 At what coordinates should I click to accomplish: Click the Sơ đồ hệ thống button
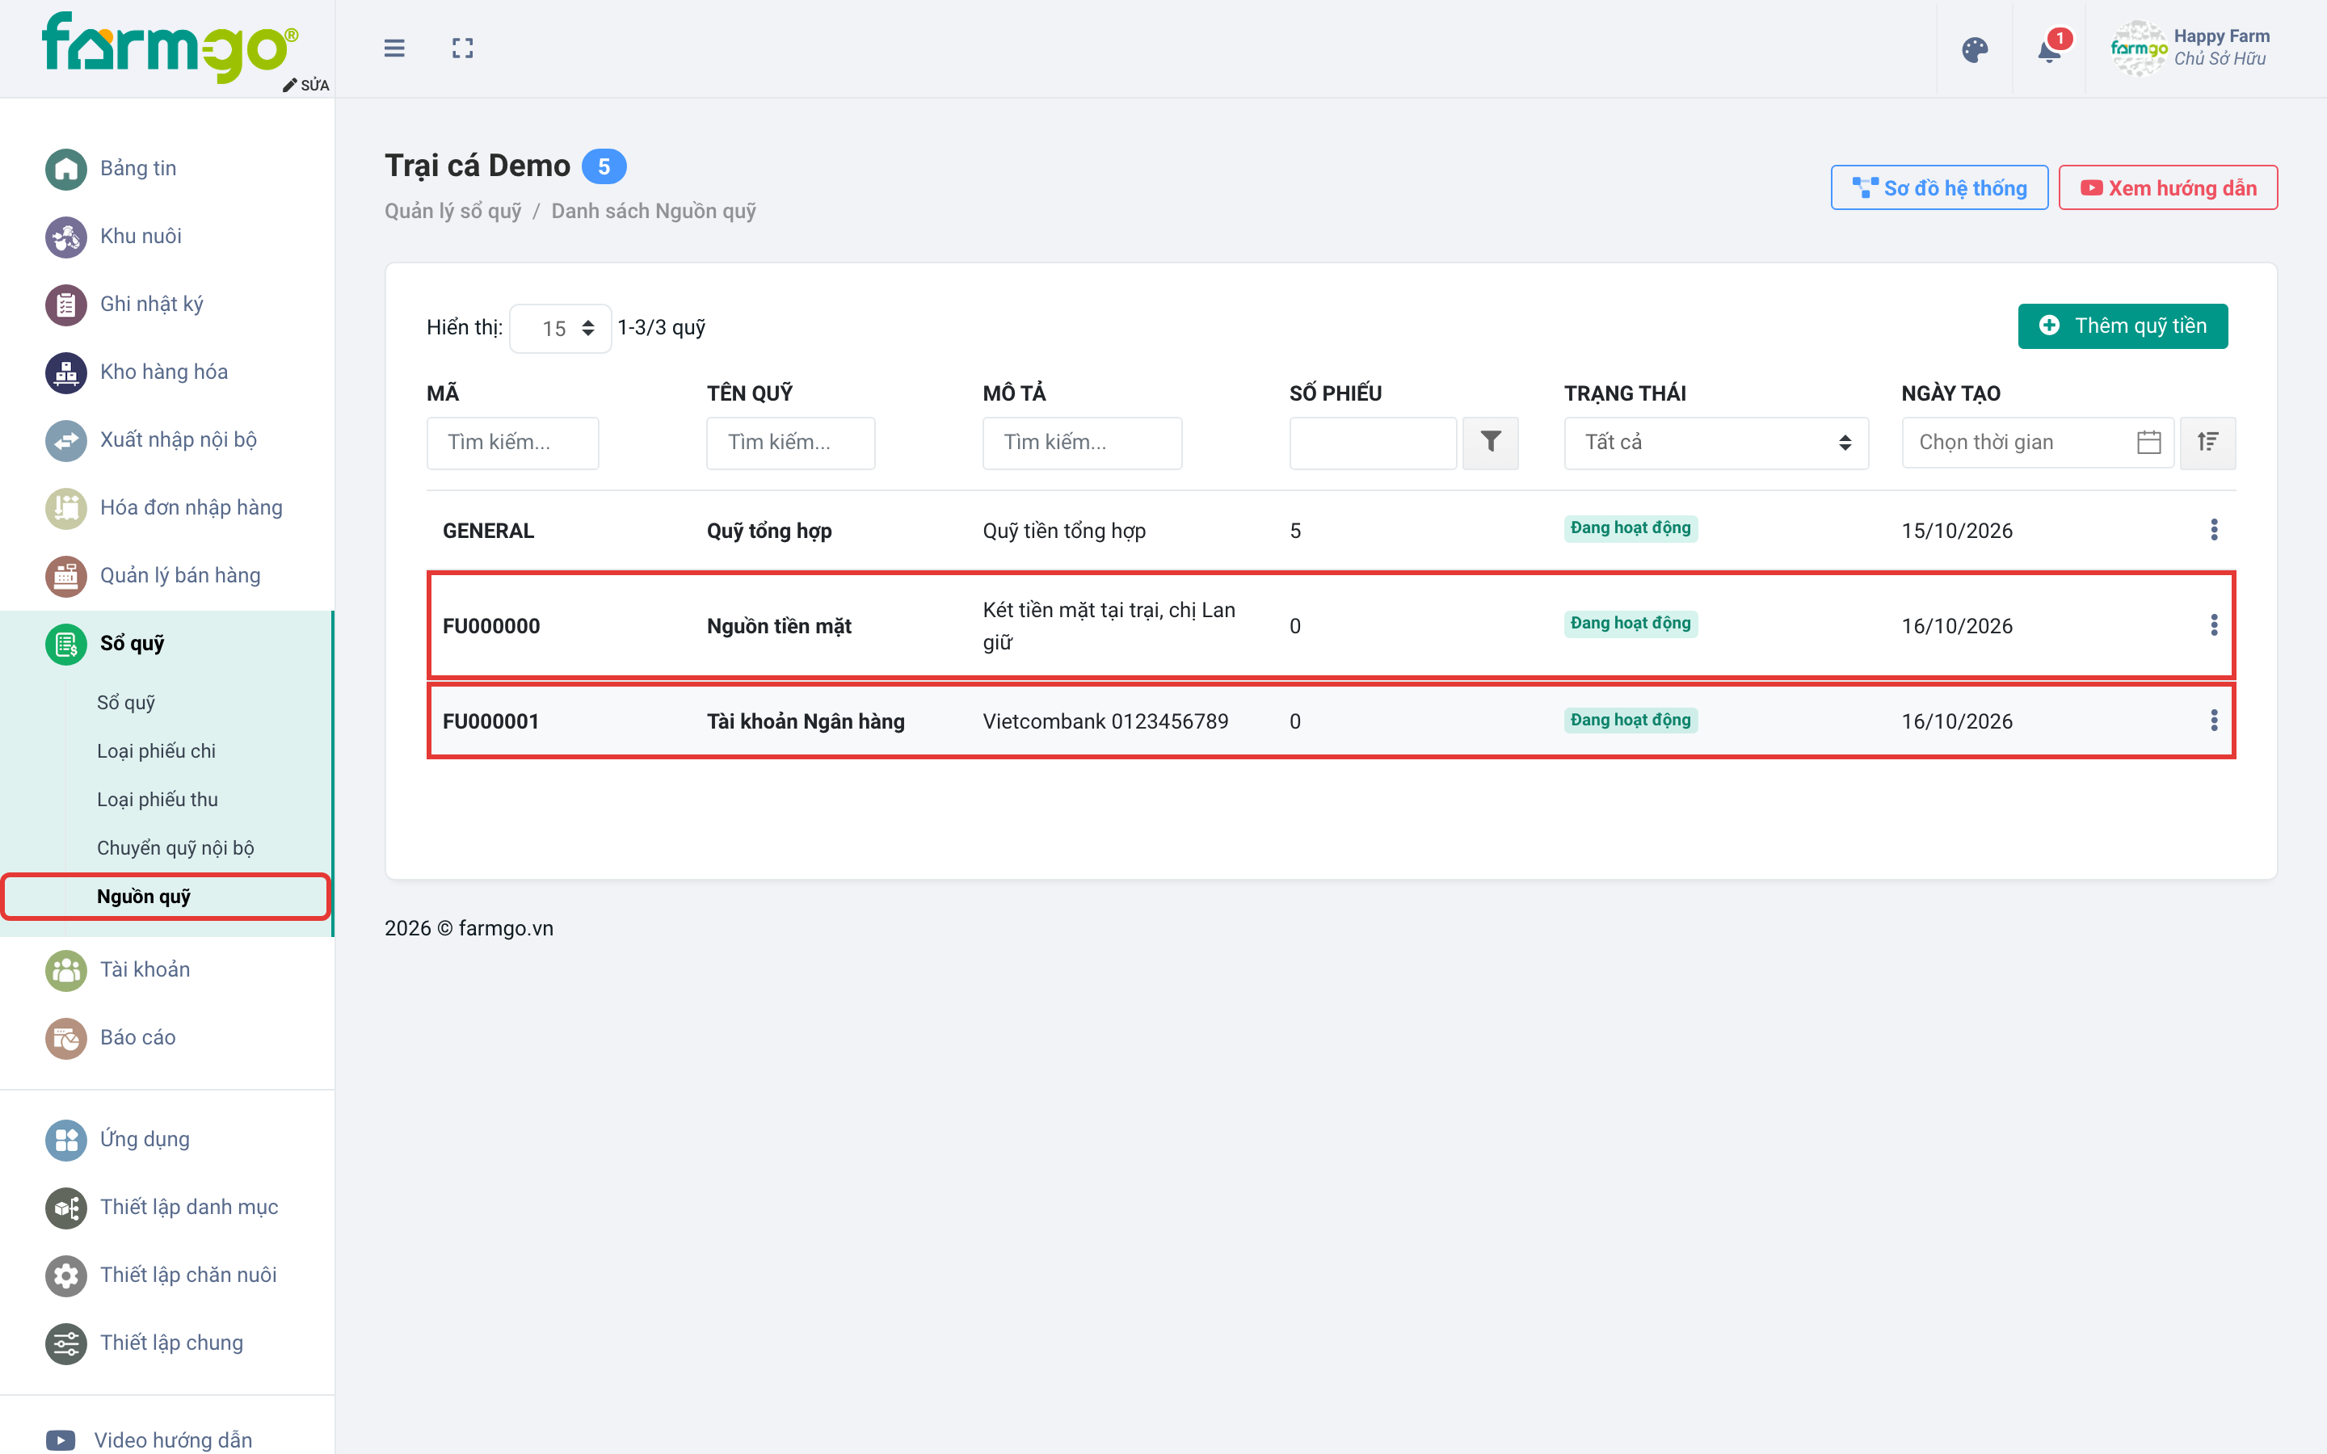click(x=1938, y=187)
